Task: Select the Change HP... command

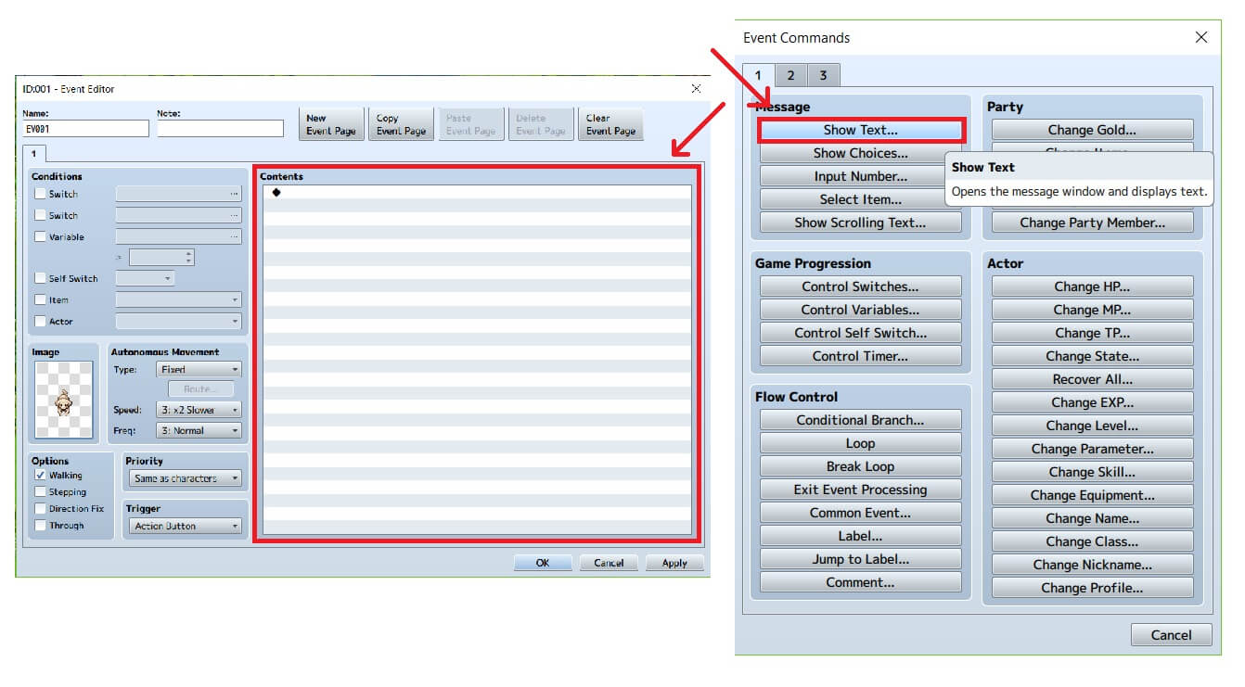Action: pyautogui.click(x=1093, y=286)
